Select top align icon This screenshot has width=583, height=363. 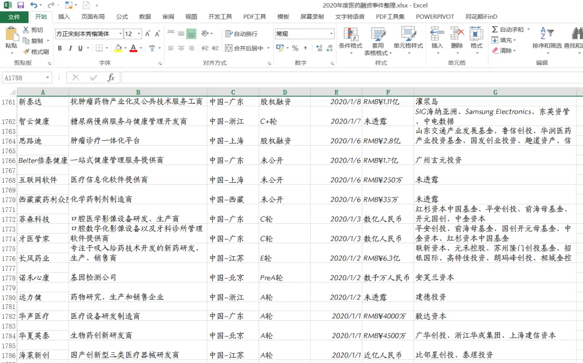tap(171, 34)
